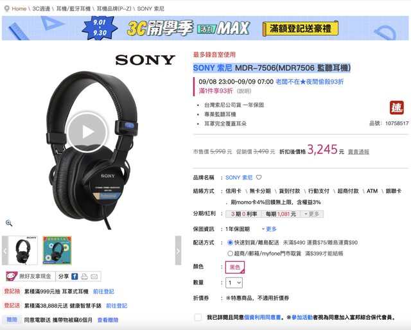Select 超商/i郵箱 store pickup option
Screen dimensions: 411x330
(x=230, y=254)
